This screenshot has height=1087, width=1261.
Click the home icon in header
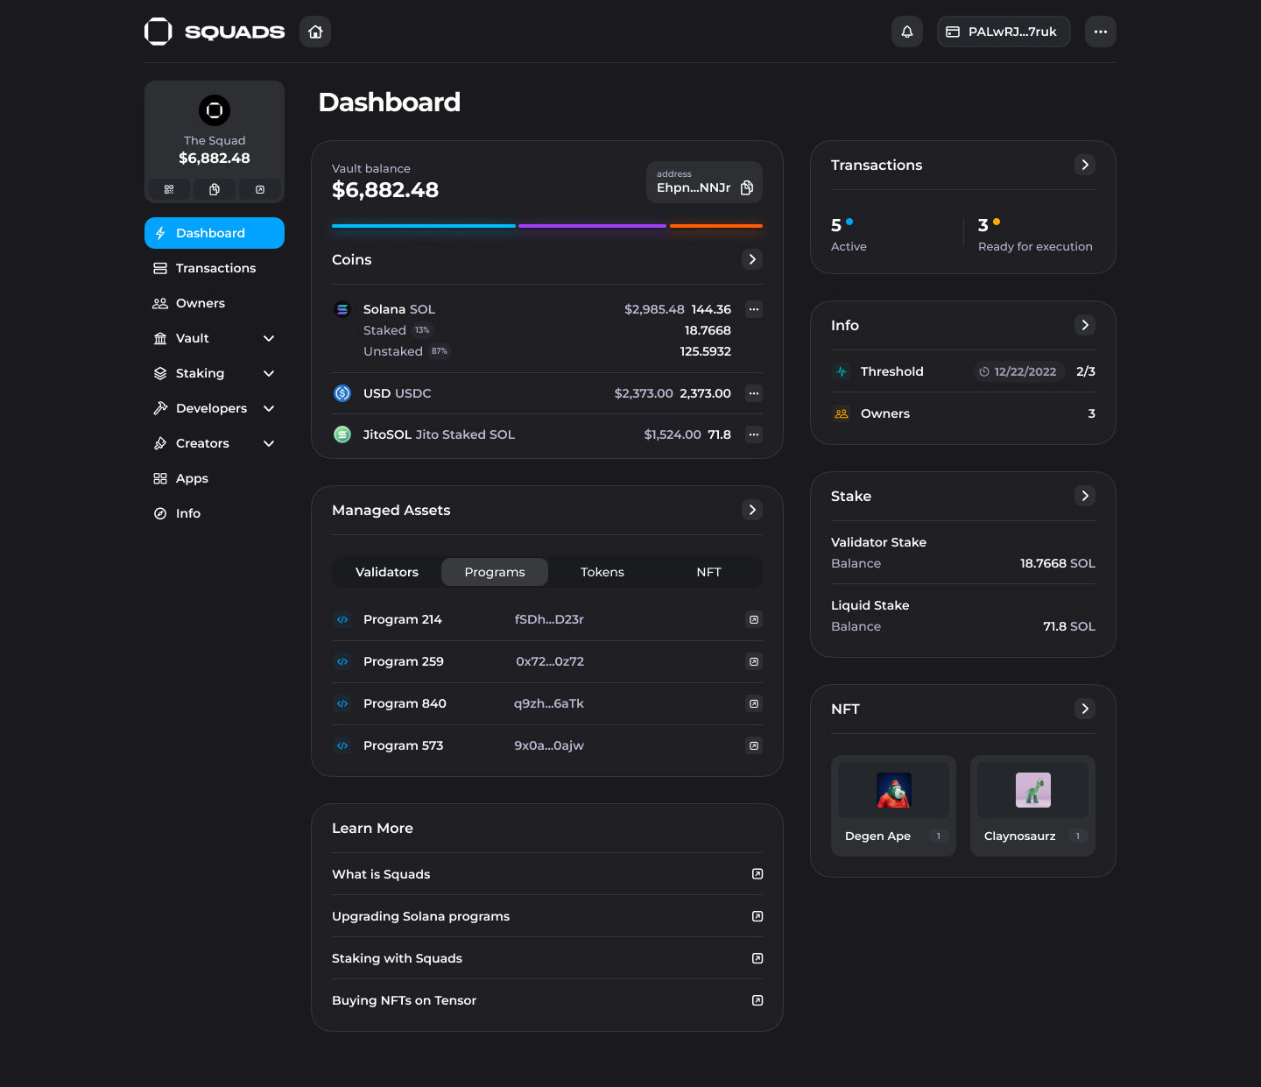click(x=315, y=32)
